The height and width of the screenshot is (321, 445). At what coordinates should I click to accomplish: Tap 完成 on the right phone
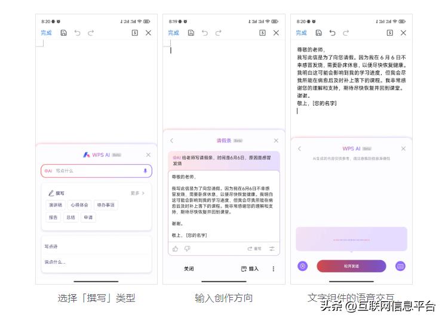pyautogui.click(x=302, y=33)
